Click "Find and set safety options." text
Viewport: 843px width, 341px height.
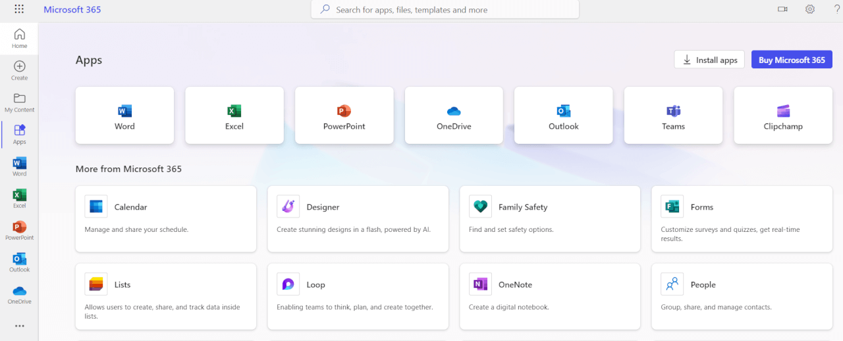click(x=511, y=229)
